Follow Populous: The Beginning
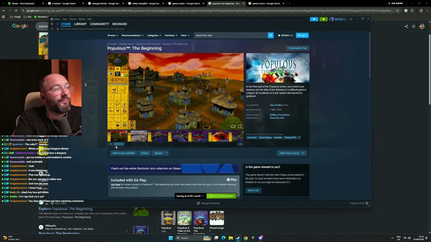This screenshot has height=242, width=431. [x=144, y=153]
